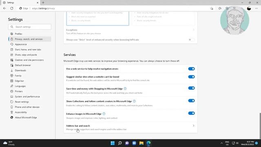
Task: Open Windows Start menu
Action: [113, 143]
